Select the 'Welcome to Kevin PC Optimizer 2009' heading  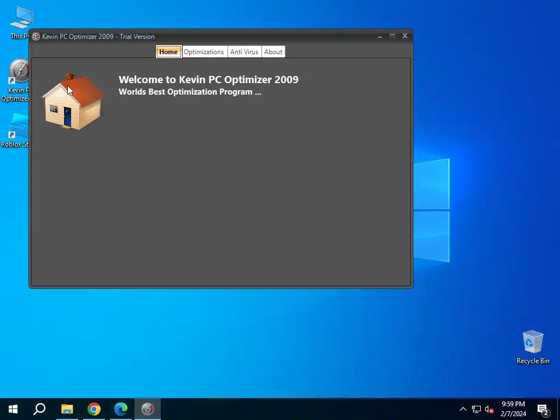(x=208, y=79)
